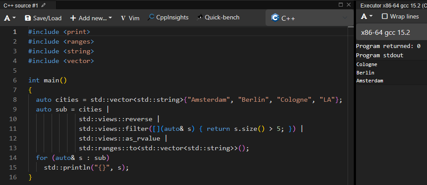Click line number 13 in the gutter
Screen dimensions: 427x185
click(x=13, y=148)
